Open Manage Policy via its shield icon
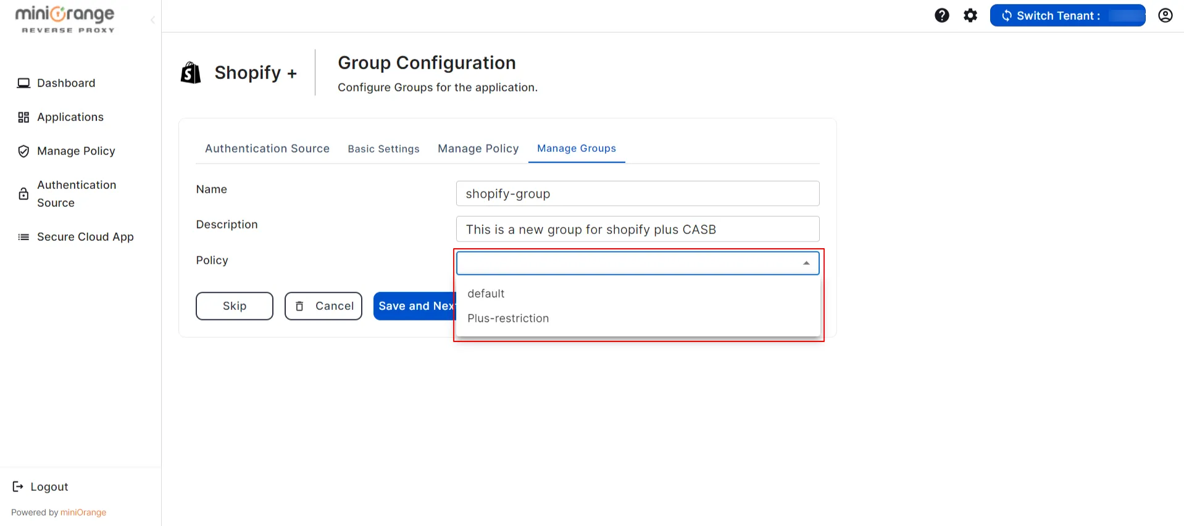The width and height of the screenshot is (1184, 526). (23, 151)
